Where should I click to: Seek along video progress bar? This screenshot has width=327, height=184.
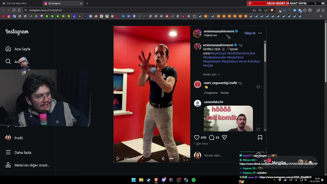(x=150, y=159)
